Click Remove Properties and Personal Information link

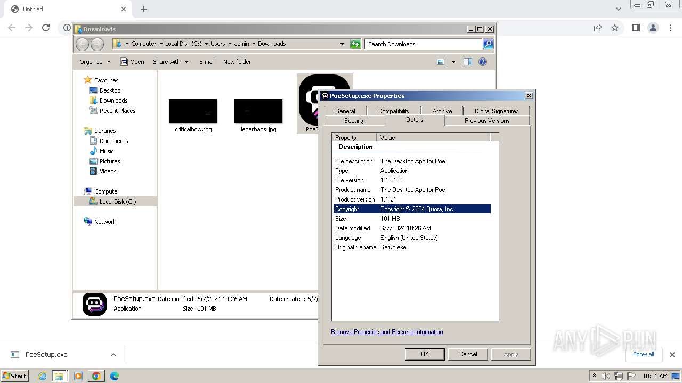[387, 332]
